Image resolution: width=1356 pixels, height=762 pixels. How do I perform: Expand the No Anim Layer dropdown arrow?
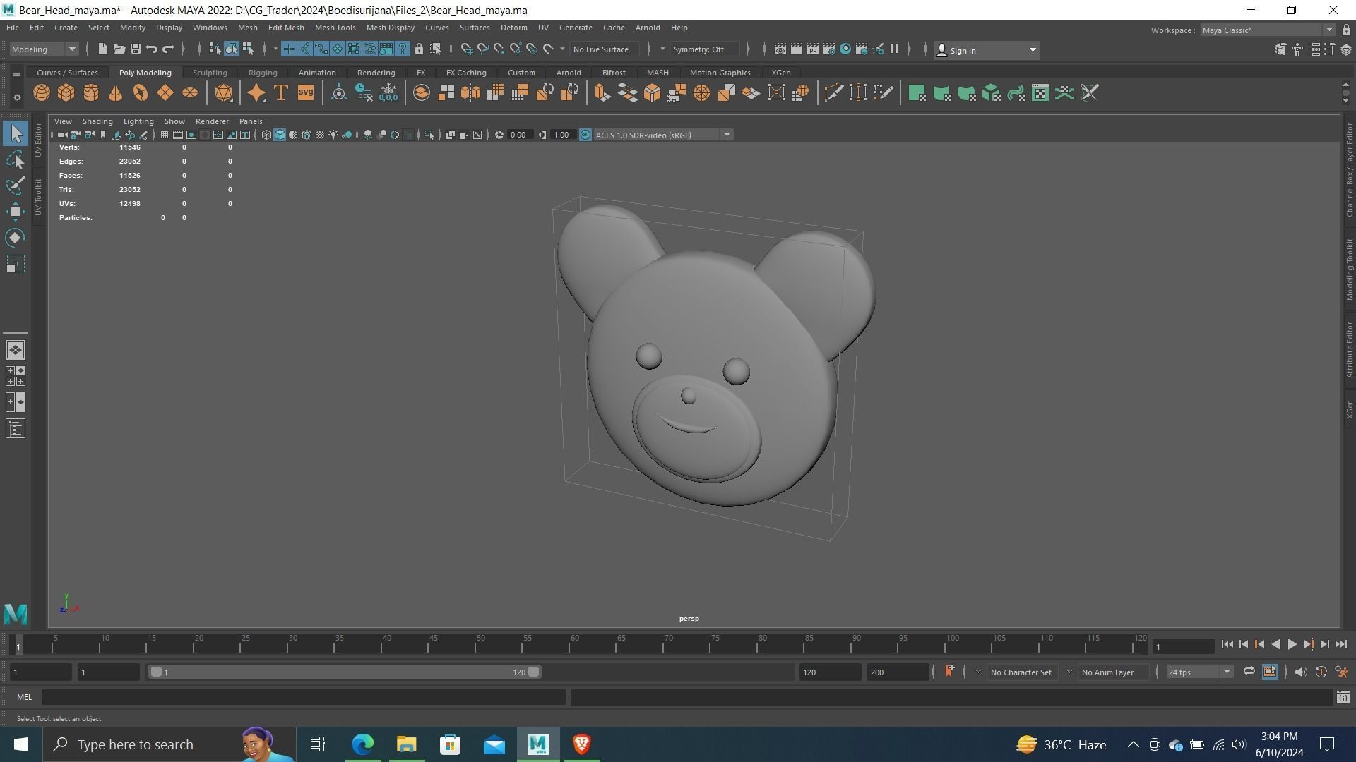[1069, 672]
